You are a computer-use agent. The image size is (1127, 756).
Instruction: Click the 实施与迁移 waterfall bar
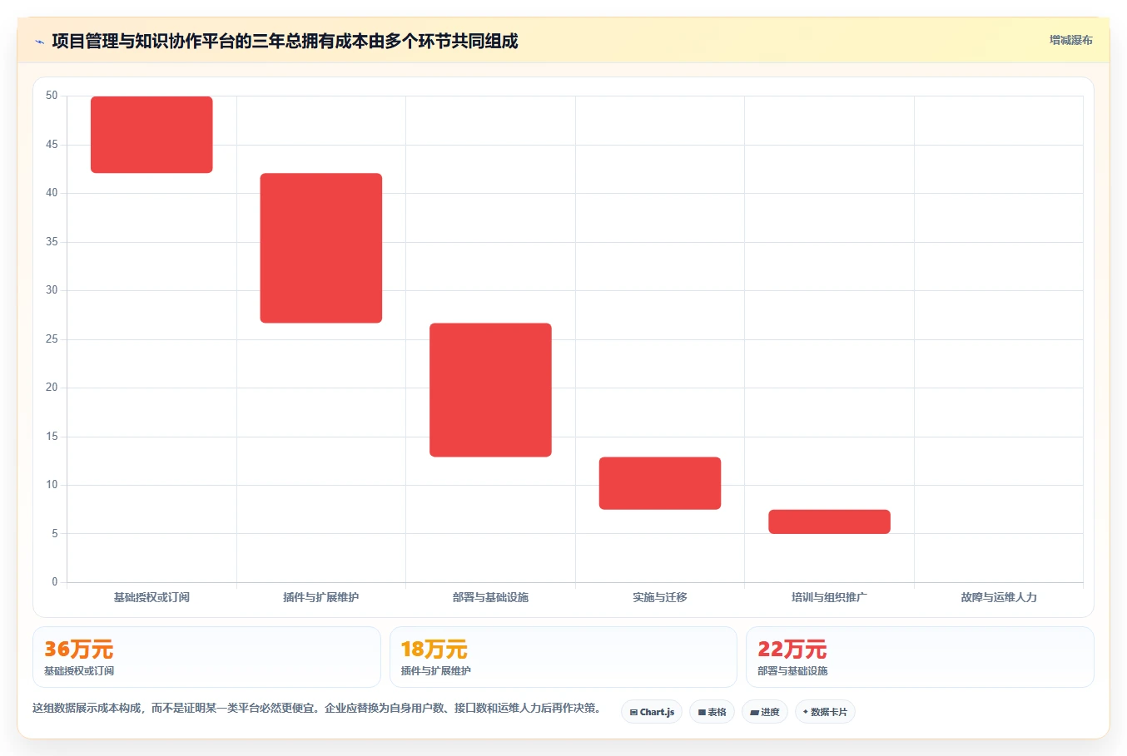[x=660, y=483]
